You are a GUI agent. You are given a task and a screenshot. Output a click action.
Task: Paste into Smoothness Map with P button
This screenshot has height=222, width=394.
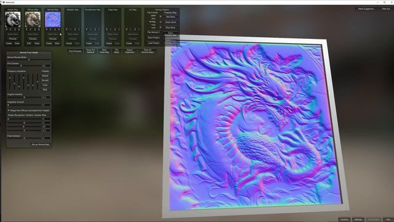(x=87, y=30)
